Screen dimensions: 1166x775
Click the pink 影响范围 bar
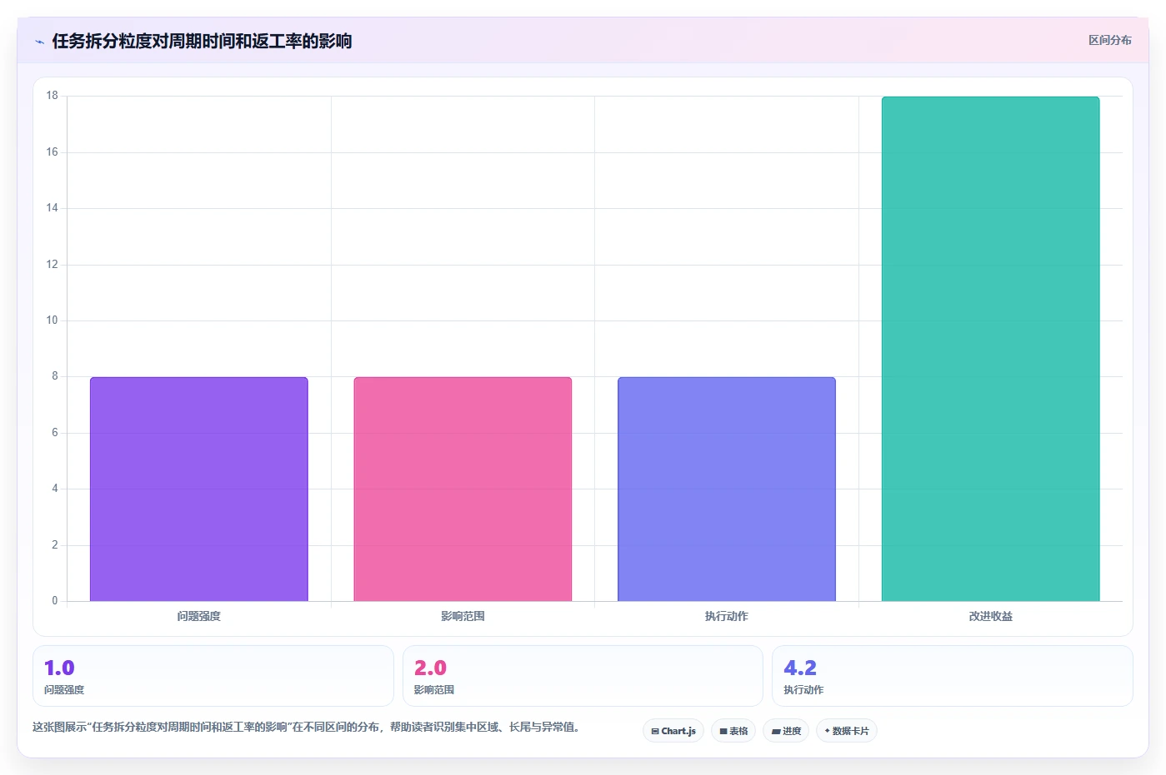click(x=463, y=489)
